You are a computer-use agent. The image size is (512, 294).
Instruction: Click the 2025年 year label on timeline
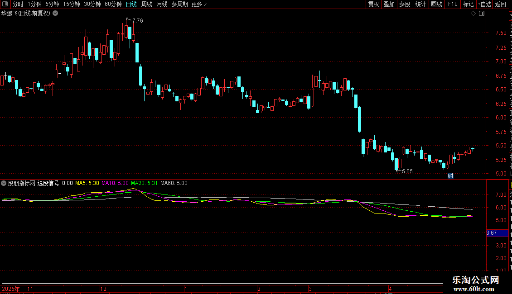coord(11,289)
